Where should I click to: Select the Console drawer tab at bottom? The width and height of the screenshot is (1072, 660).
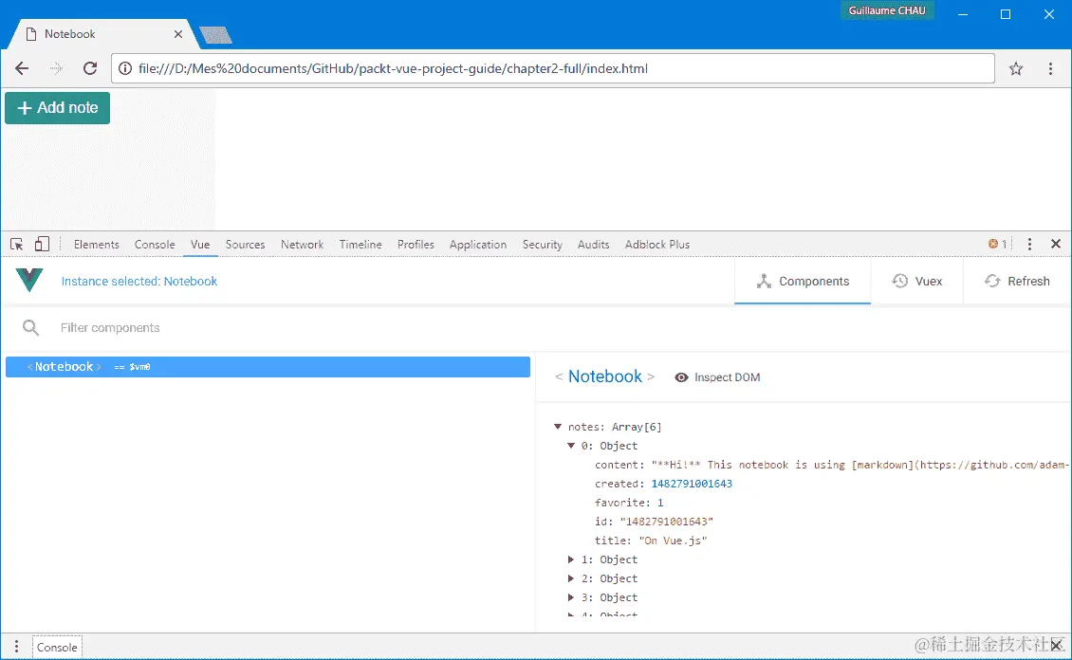[57, 647]
